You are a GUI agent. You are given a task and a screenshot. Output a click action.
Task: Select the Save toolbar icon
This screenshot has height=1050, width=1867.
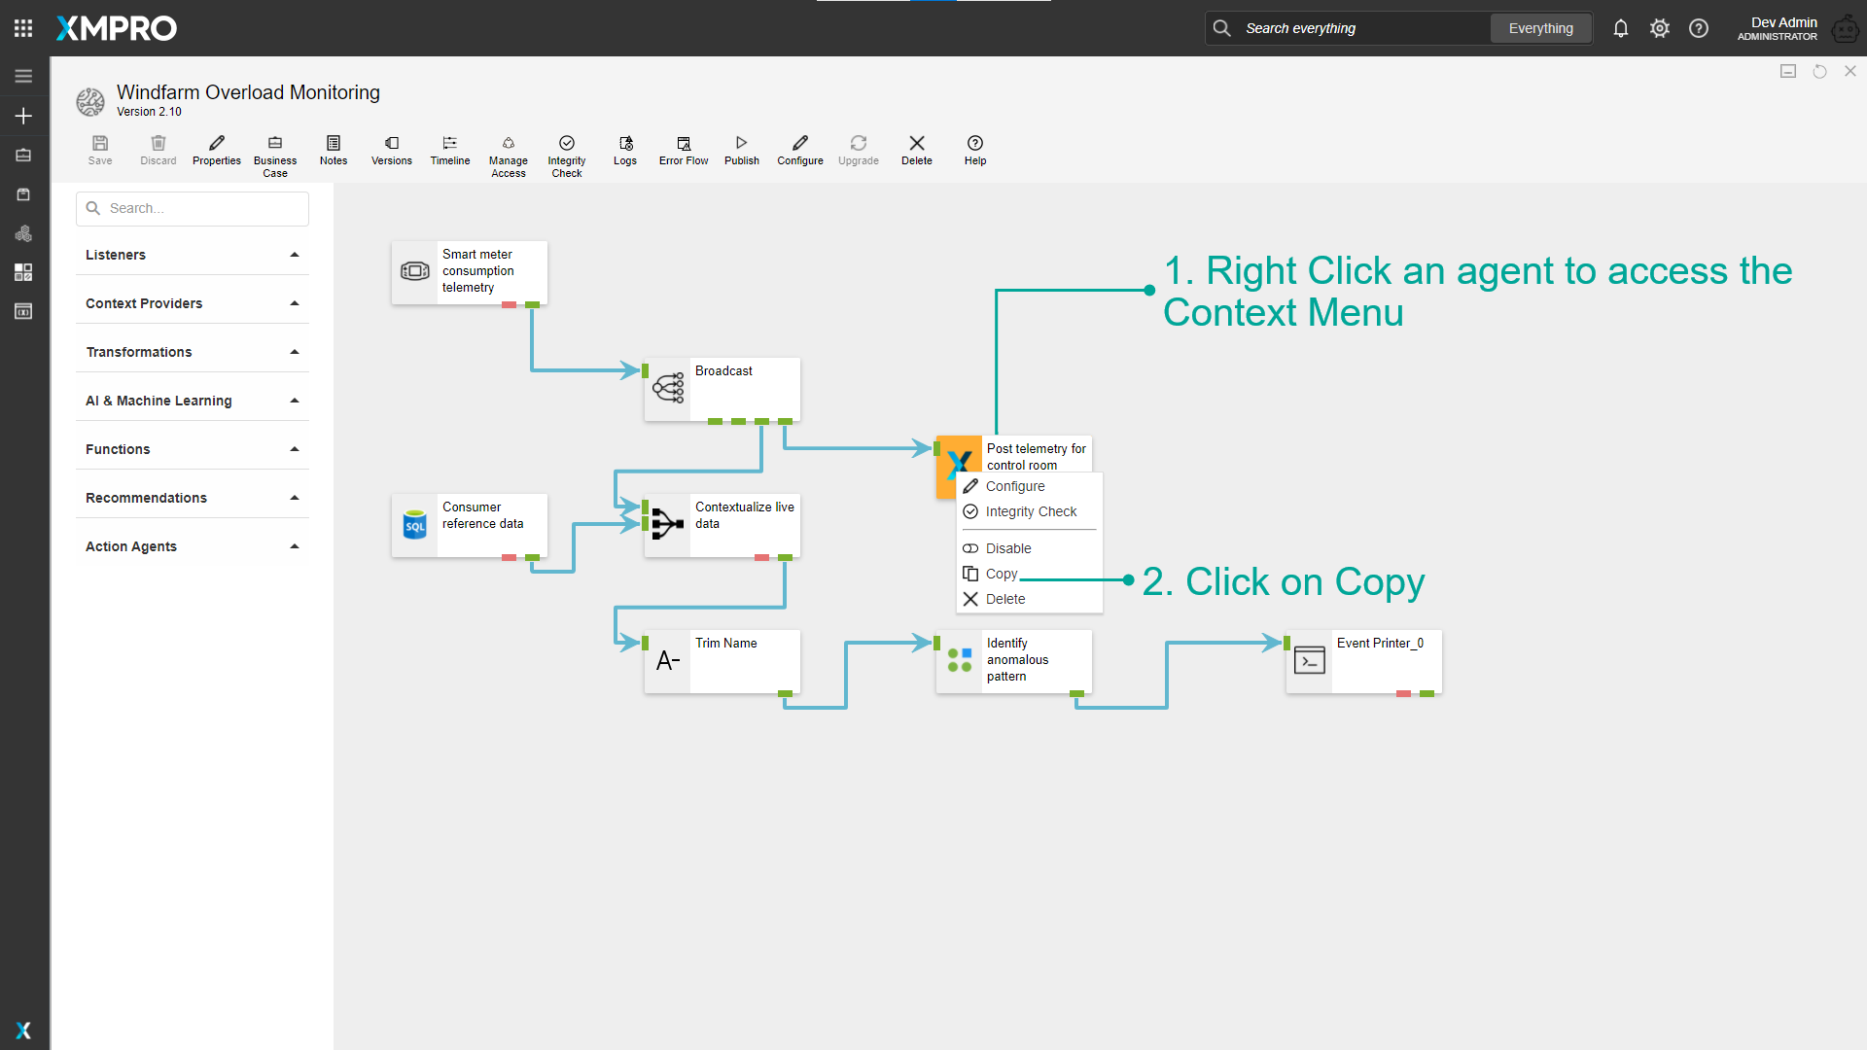100,152
